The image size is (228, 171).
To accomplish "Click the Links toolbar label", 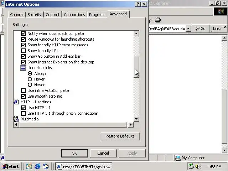I will click(x=217, y=28).
